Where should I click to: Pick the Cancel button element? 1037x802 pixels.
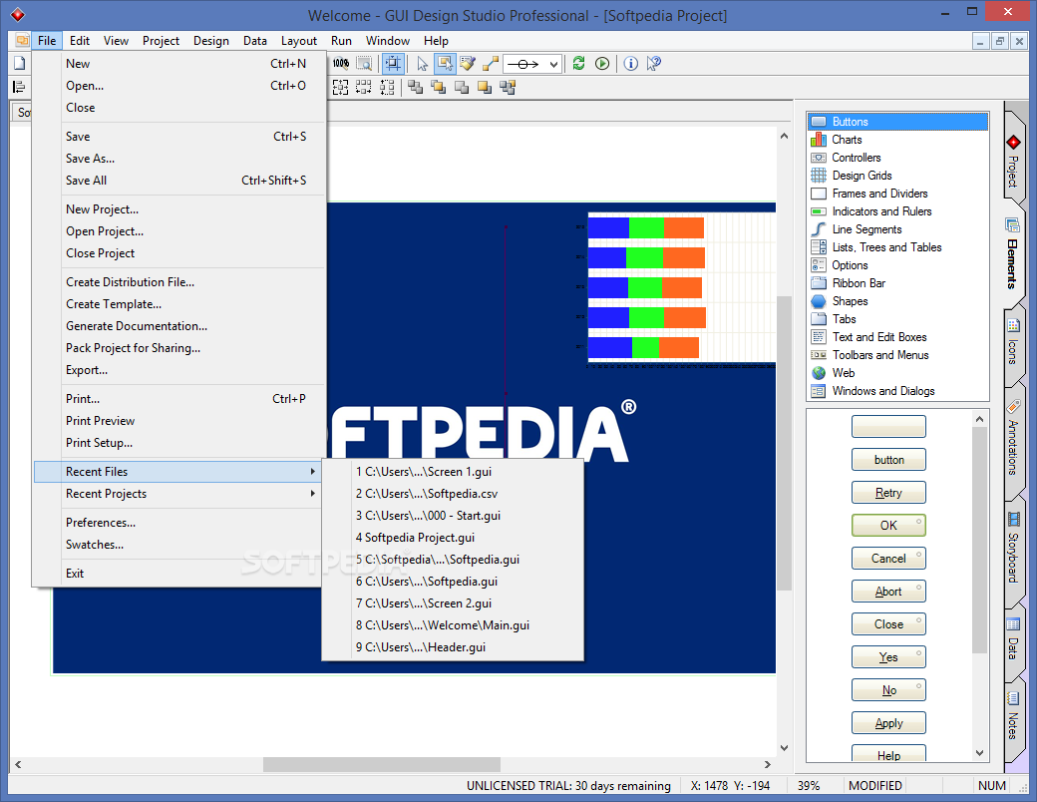point(888,559)
